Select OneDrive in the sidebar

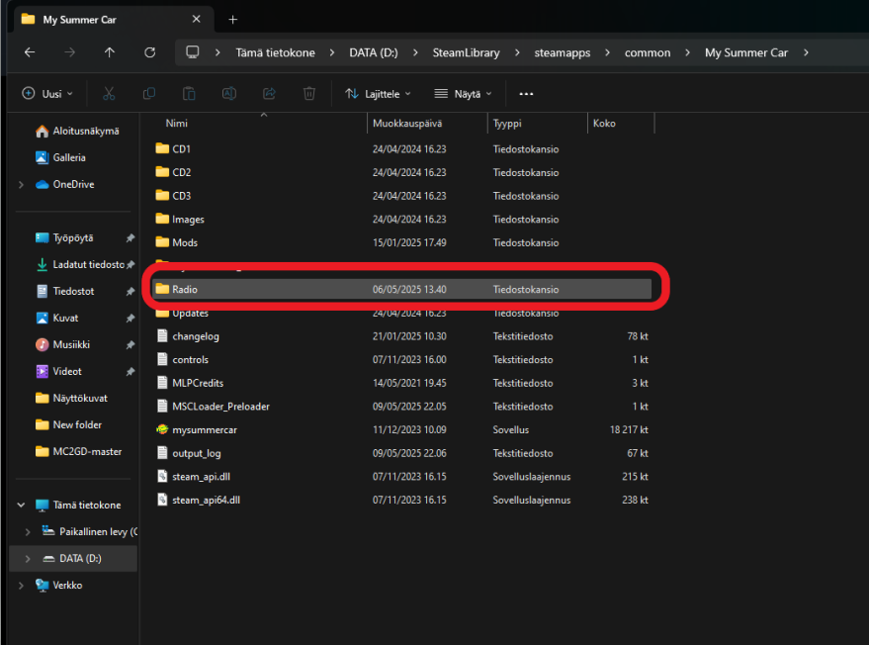pyautogui.click(x=64, y=184)
